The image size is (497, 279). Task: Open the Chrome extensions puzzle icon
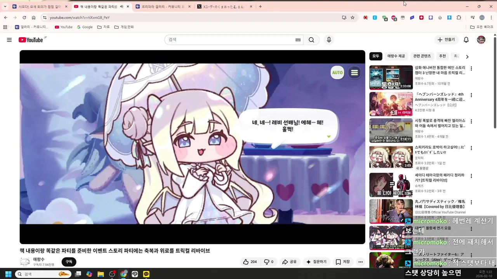click(459, 17)
